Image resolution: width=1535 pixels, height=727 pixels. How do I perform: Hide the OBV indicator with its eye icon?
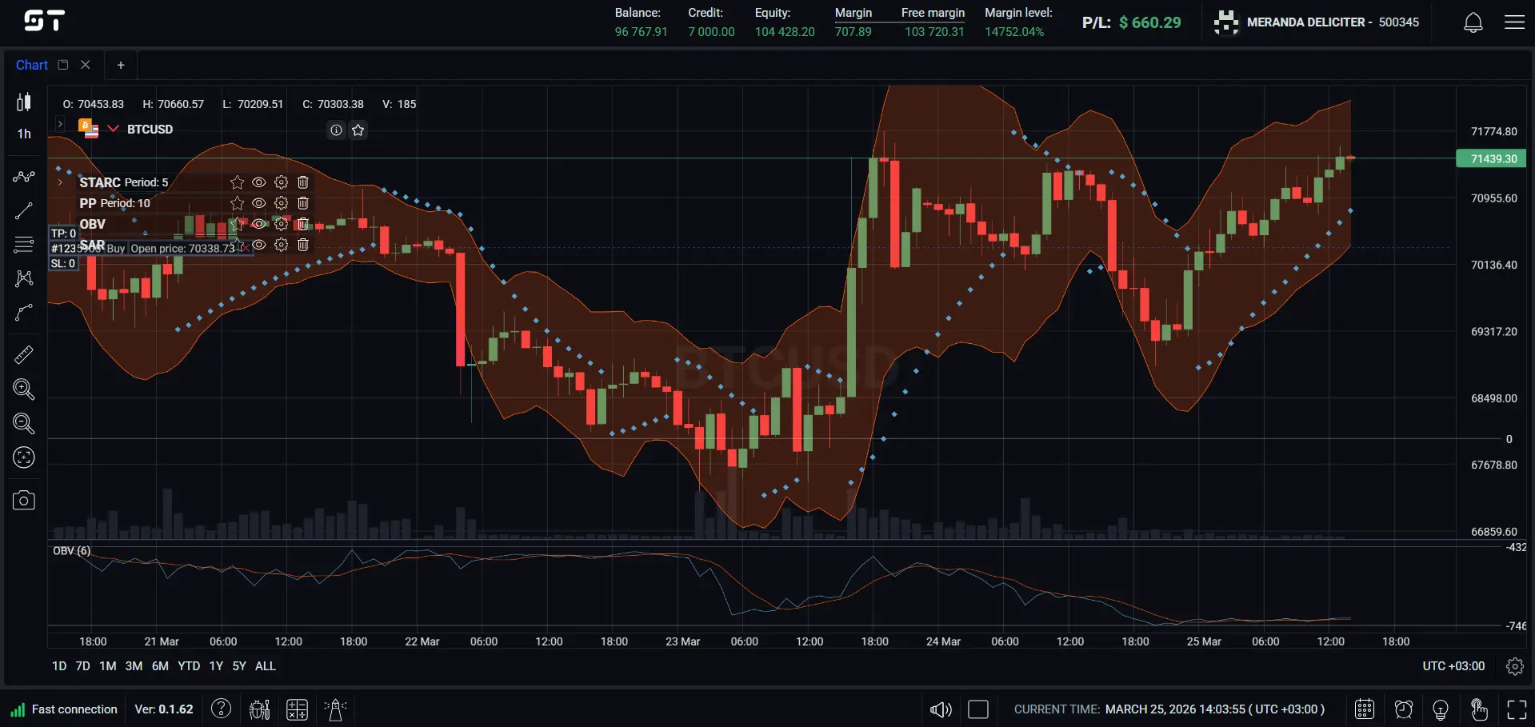(x=258, y=225)
